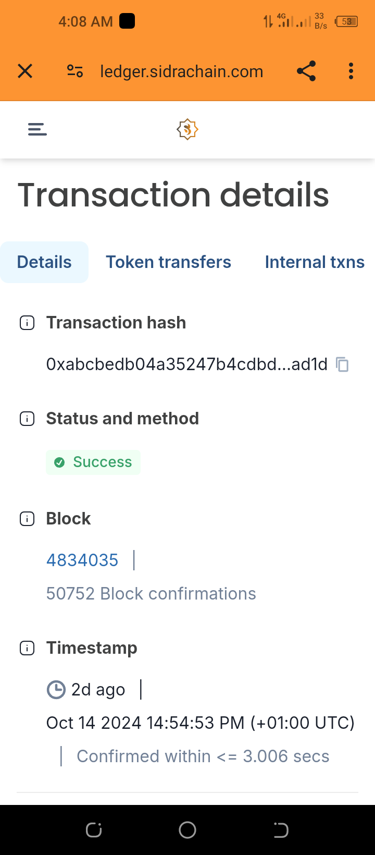The height and width of the screenshot is (855, 375).
Task: Tap the ledger.sidrachain.com address bar
Action: [181, 71]
